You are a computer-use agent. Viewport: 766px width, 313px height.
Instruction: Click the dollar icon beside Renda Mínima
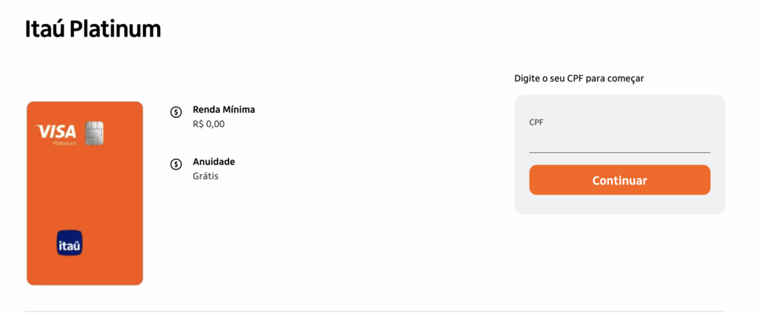(x=176, y=112)
